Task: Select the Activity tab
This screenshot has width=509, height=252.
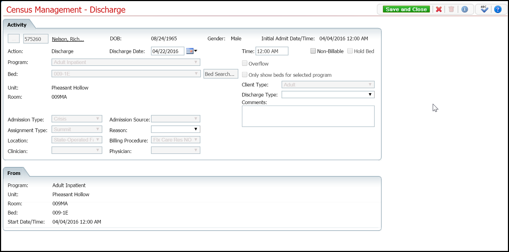Action: [x=17, y=25]
